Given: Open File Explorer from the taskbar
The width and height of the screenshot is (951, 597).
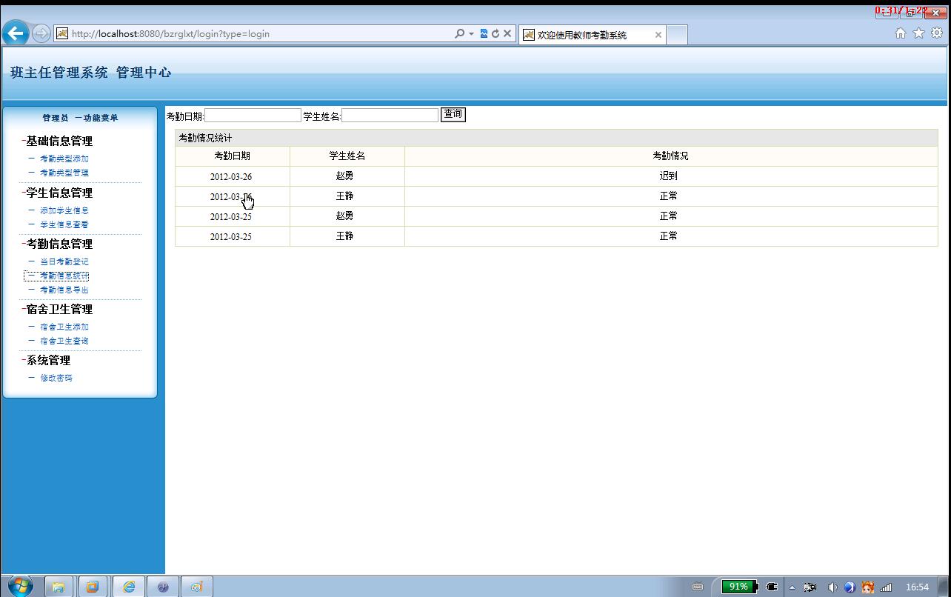Looking at the screenshot, I should tap(59, 587).
